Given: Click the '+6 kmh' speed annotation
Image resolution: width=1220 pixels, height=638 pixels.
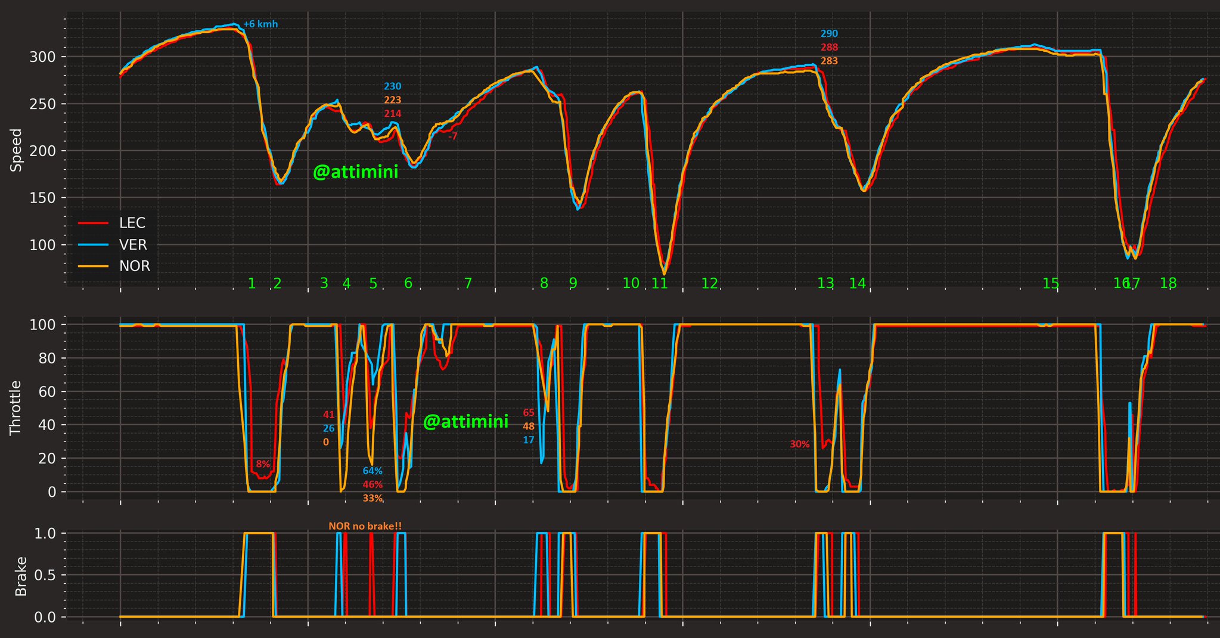Looking at the screenshot, I should click(260, 24).
